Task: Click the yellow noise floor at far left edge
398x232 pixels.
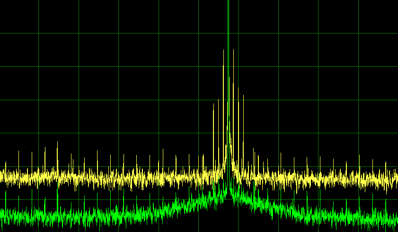Action: (x=3, y=176)
